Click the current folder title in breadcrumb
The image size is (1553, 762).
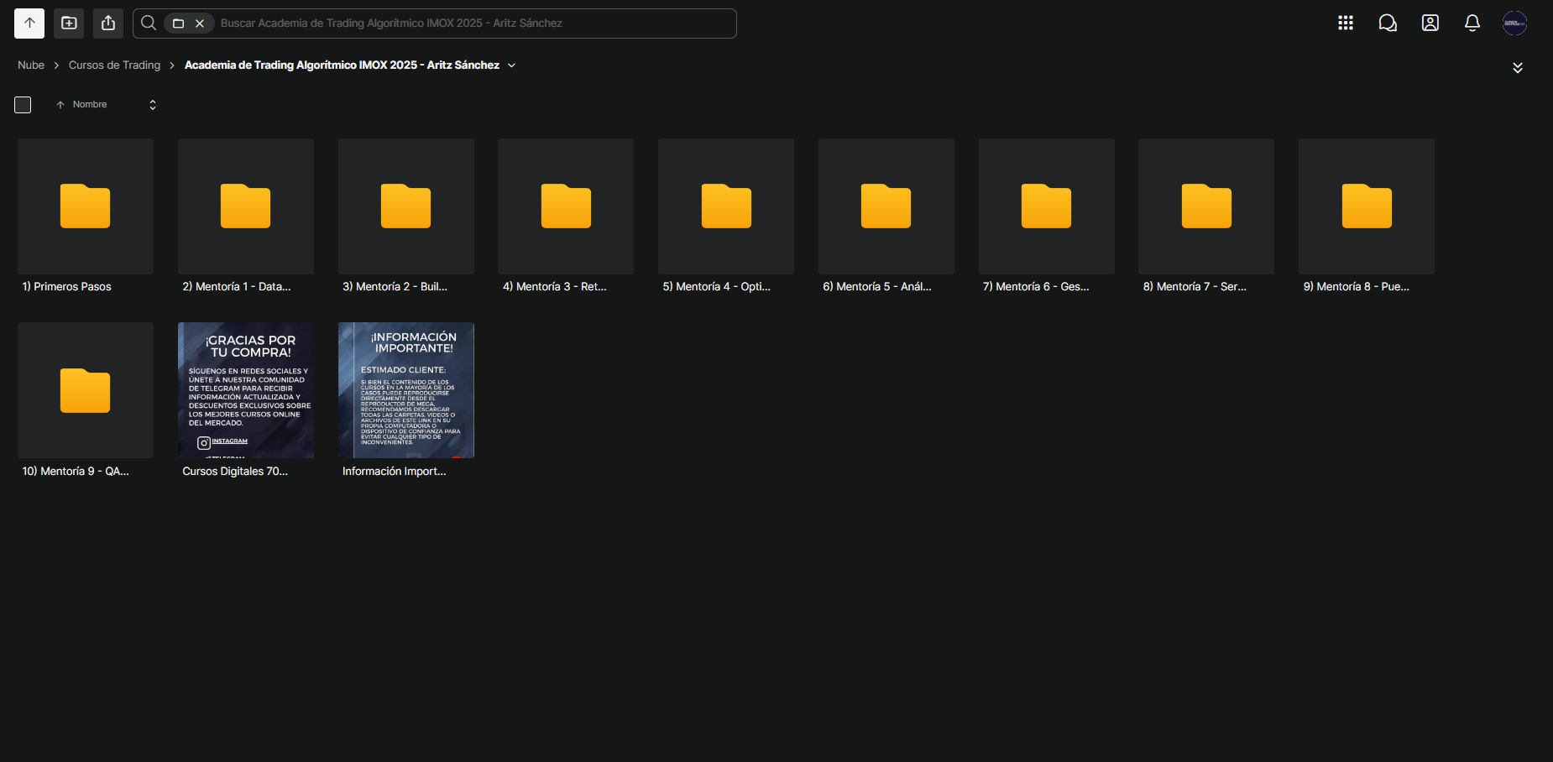pyautogui.click(x=342, y=65)
